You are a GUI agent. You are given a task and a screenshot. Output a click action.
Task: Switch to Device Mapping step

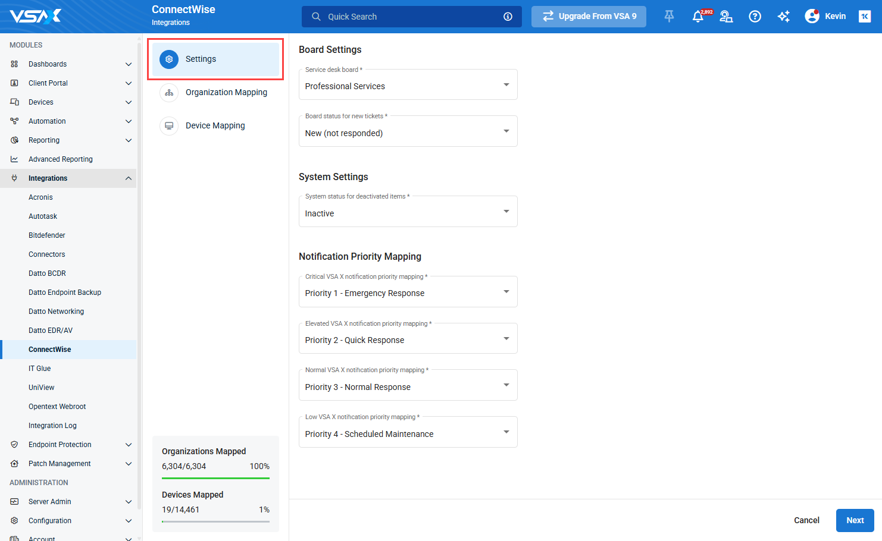[215, 126]
